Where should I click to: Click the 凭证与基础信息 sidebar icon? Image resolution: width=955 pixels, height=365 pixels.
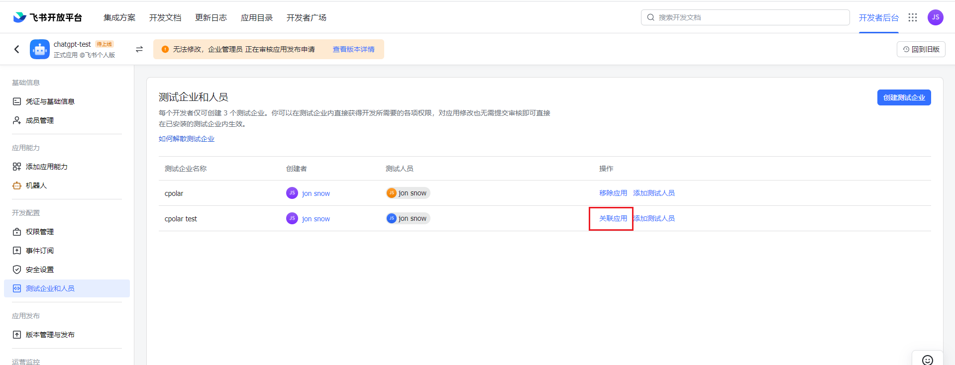[x=17, y=101]
